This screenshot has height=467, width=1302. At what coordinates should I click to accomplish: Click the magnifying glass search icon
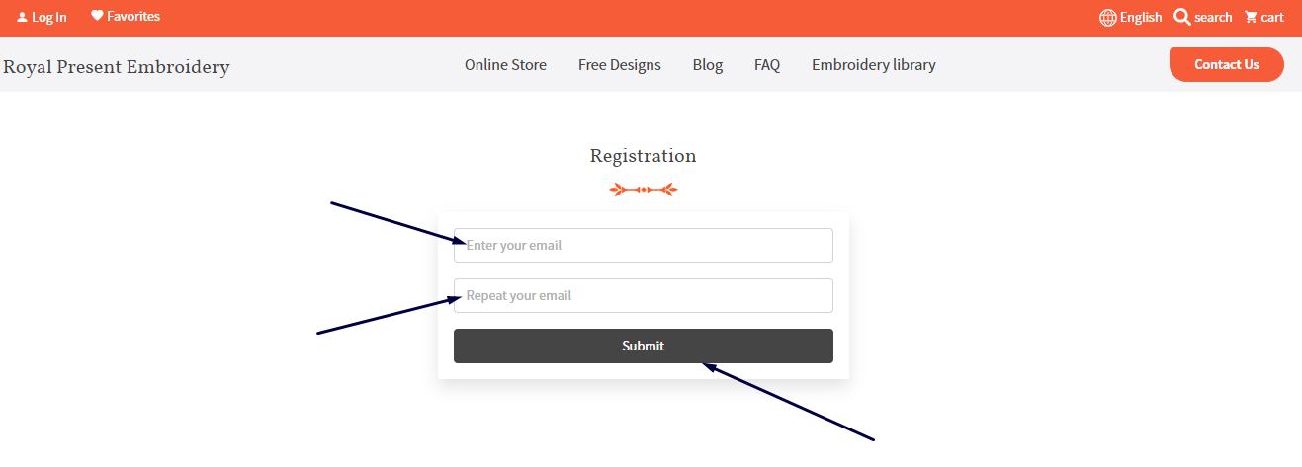point(1181,17)
